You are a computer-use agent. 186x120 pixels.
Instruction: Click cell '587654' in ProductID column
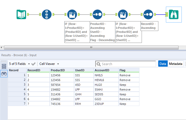(x=62, y=85)
